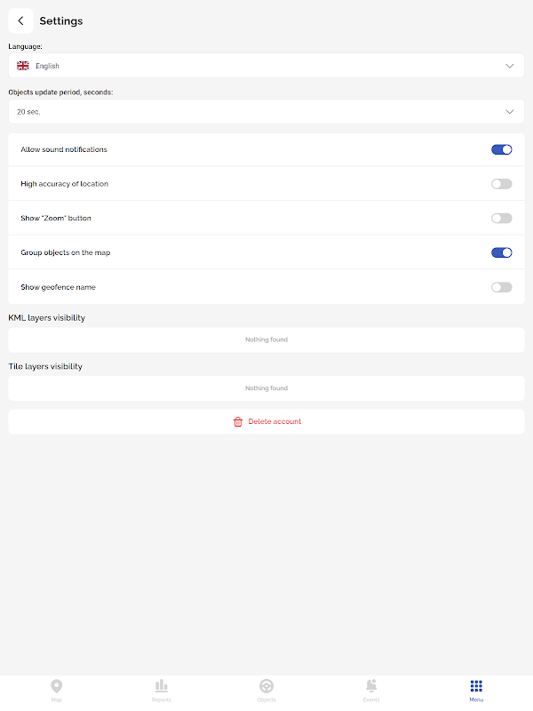Open the Events bell icon

371,685
